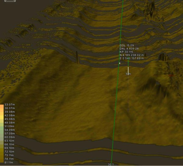
Task: Select the N 4 189 238.02 m coordinate
Action: (x=132, y=55)
